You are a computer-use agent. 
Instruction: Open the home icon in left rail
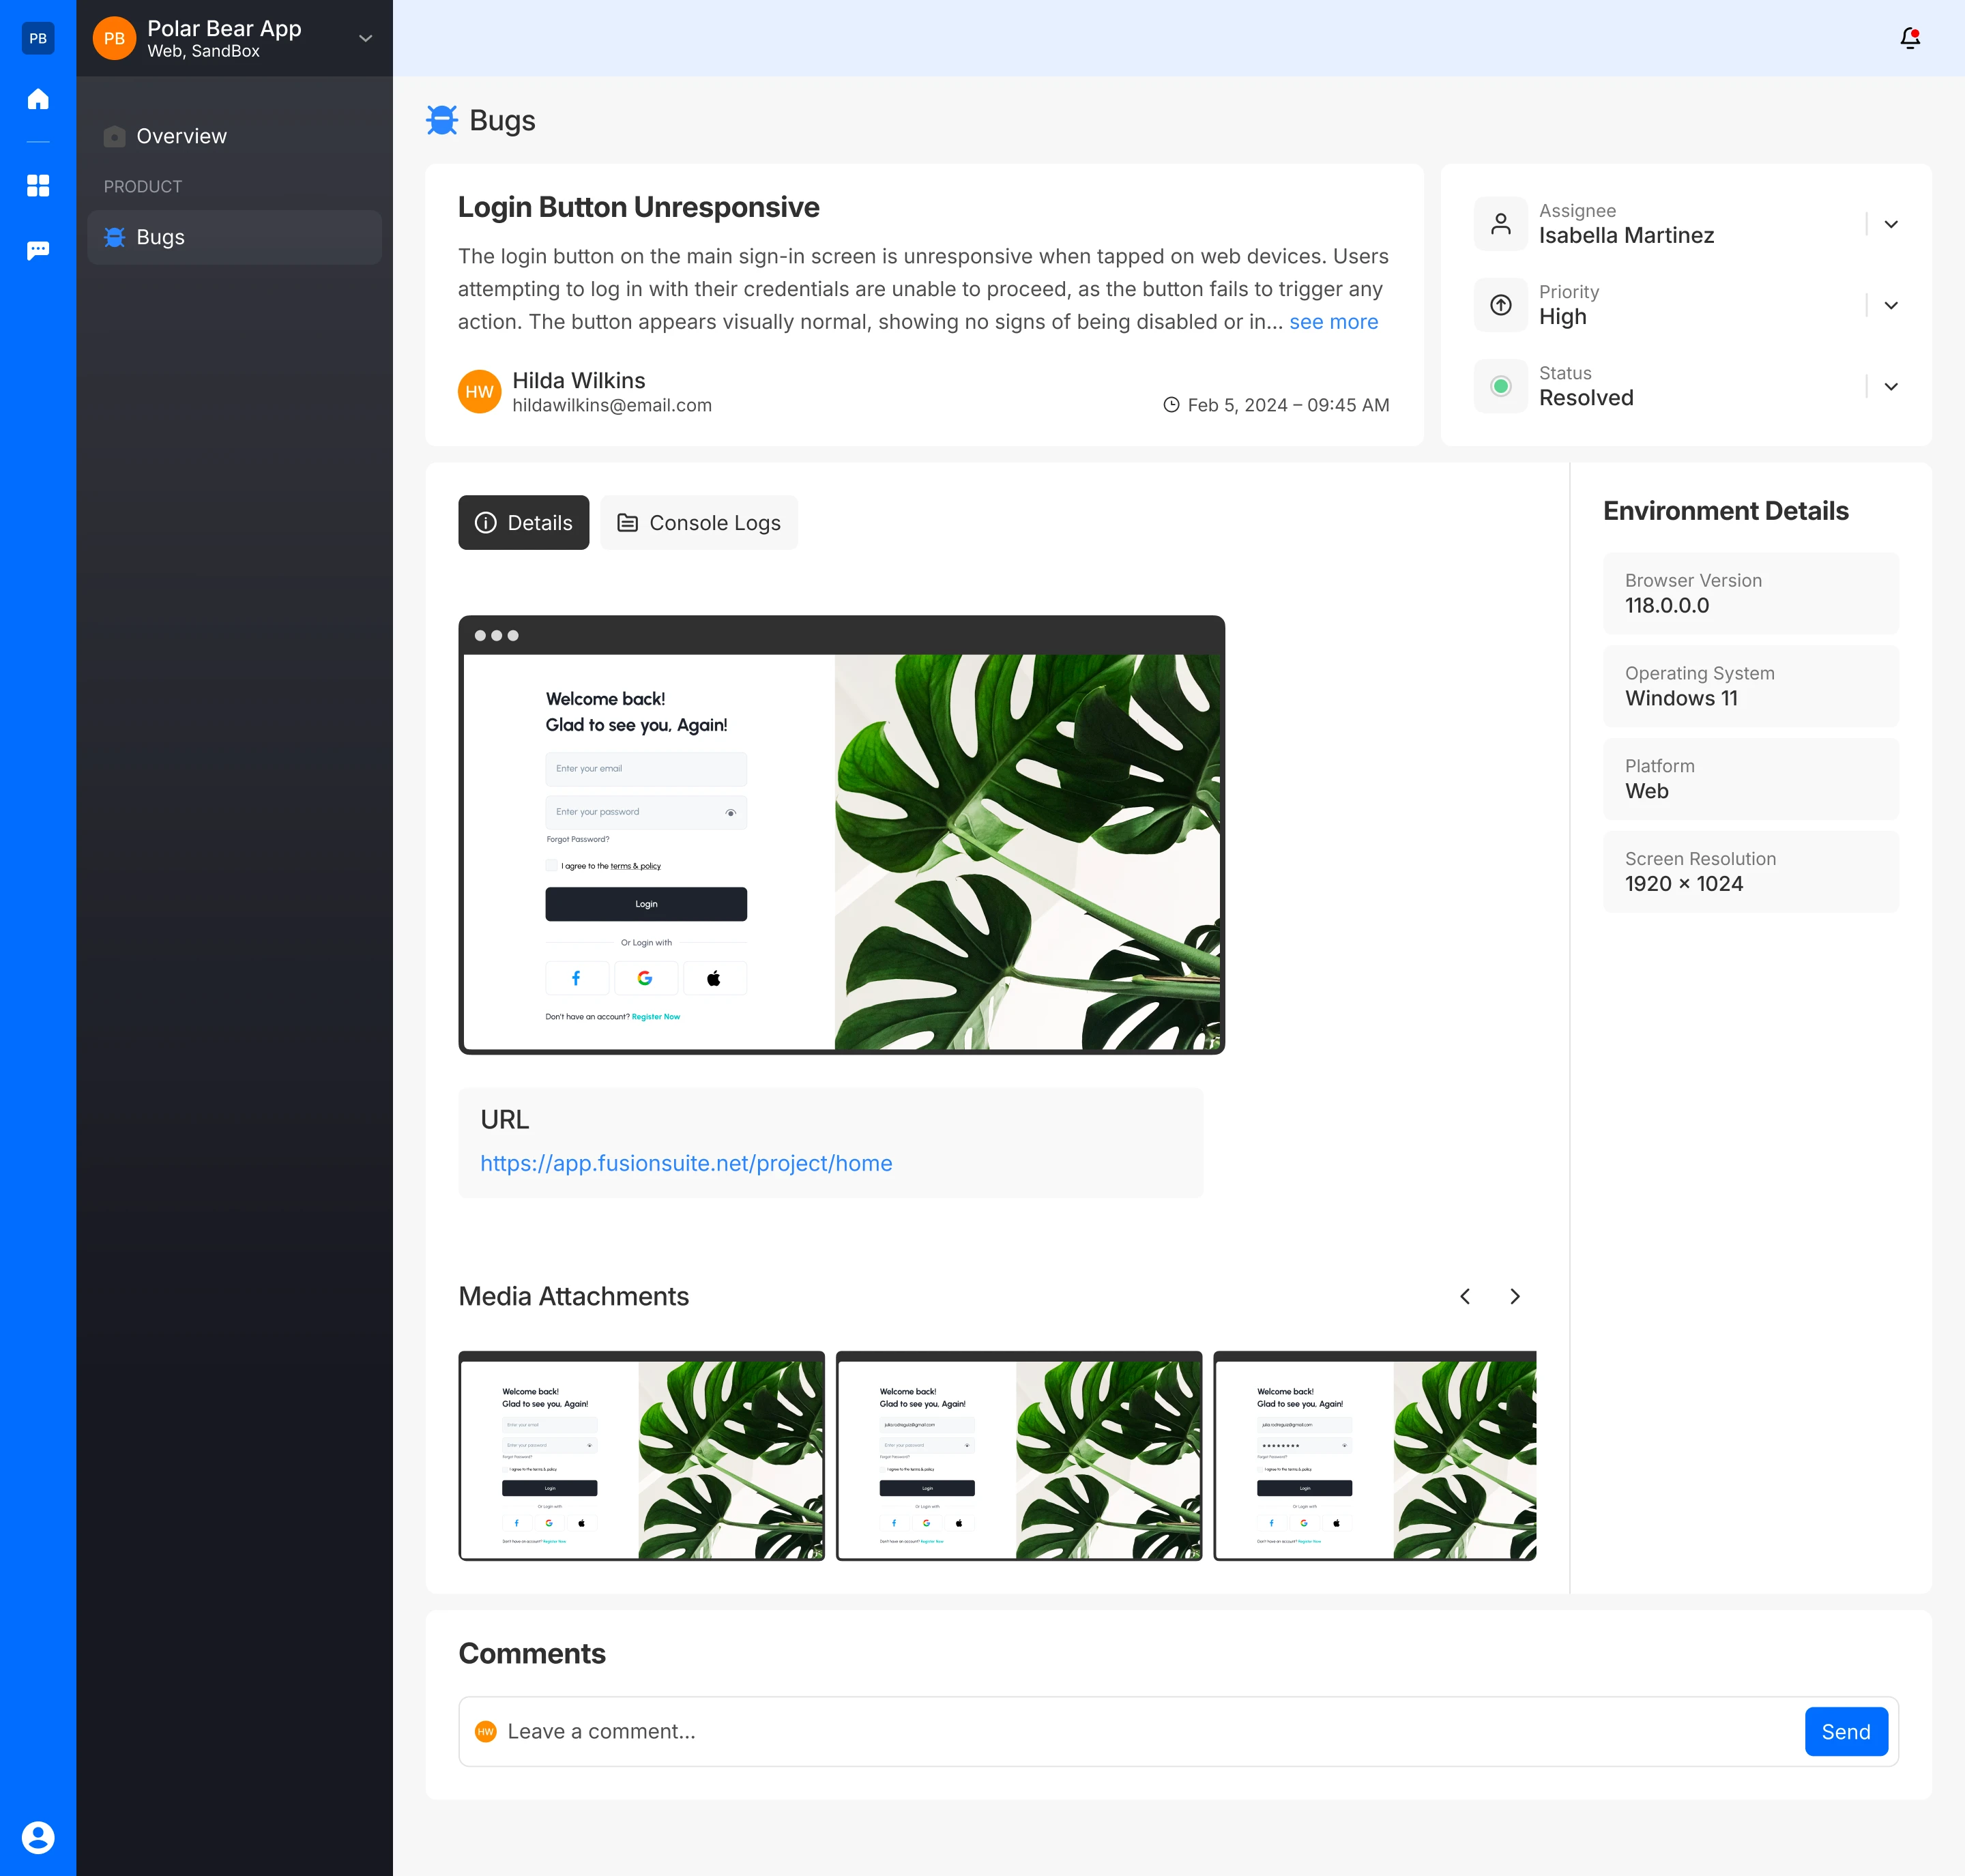pyautogui.click(x=38, y=99)
